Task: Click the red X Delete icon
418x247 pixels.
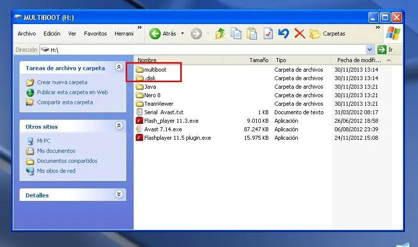Action: (299, 34)
